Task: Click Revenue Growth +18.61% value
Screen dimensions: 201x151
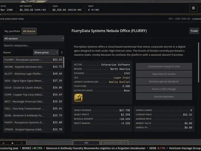Action: tap(125, 119)
